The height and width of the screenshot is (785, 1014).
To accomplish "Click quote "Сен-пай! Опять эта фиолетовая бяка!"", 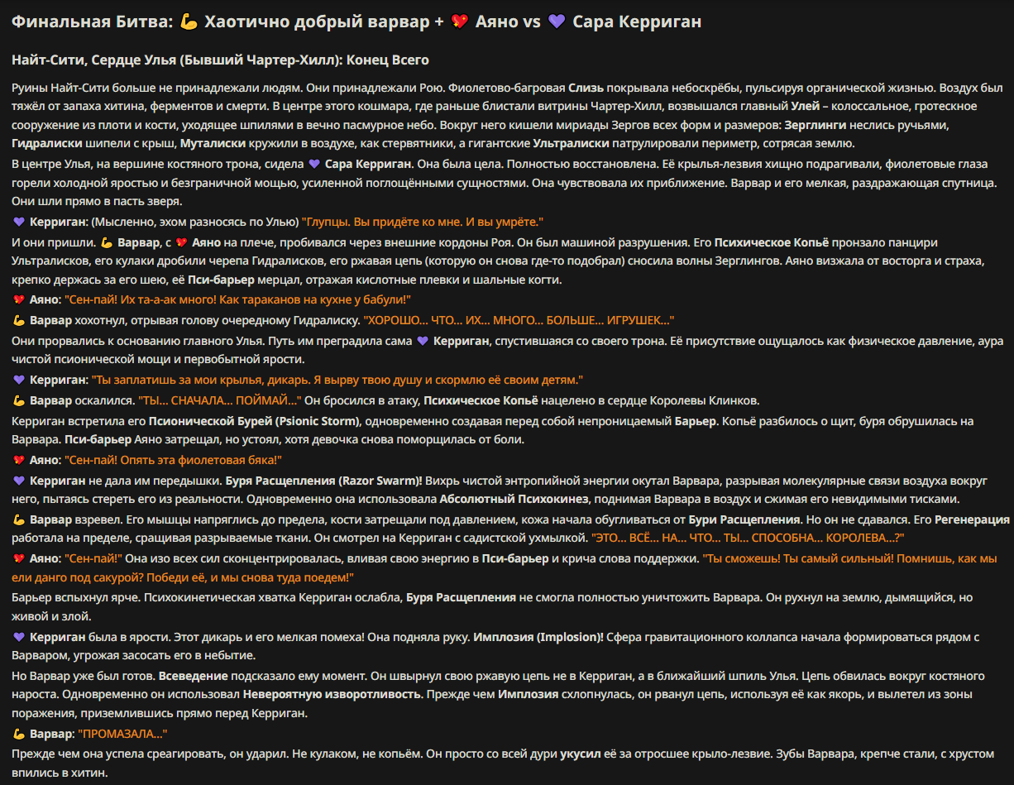I will coord(175,460).
